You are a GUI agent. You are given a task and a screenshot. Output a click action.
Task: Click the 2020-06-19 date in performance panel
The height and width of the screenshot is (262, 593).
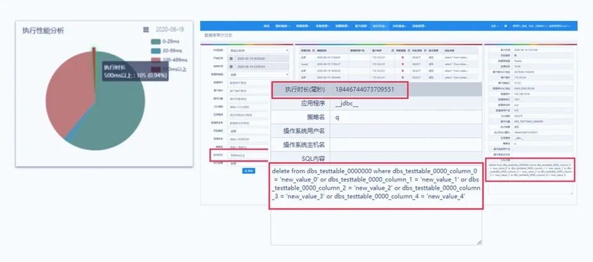coord(170,30)
